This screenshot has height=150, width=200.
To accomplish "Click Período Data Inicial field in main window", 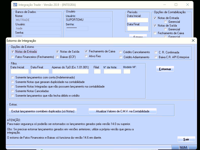I will 138,20.
